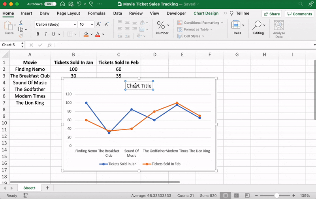Open the Formulas ribbon tab
The height and width of the screenshot is (199, 316).
(x=96, y=13)
